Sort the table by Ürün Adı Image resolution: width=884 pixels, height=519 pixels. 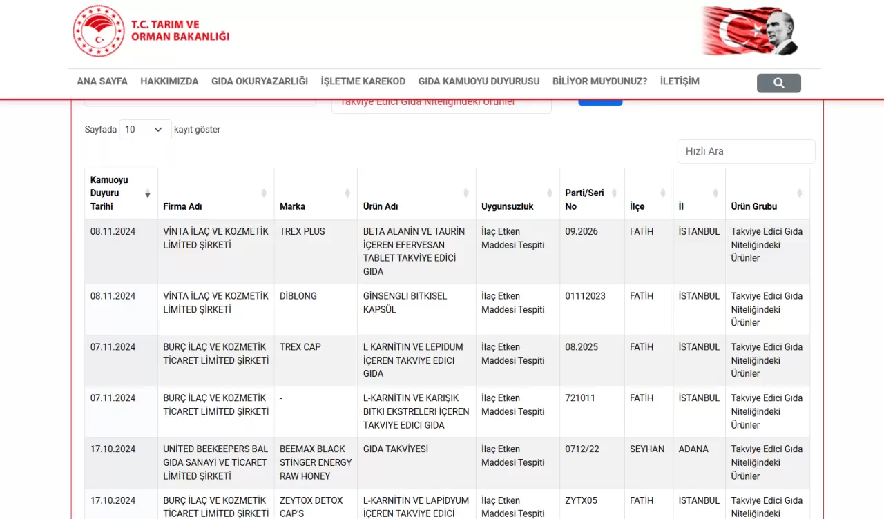pos(416,194)
